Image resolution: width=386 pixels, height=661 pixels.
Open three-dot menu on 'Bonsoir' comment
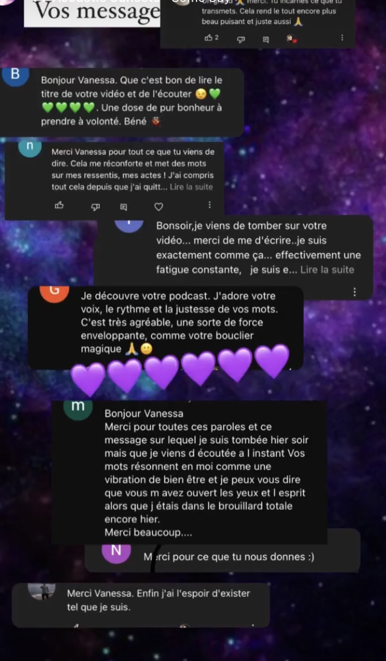pyautogui.click(x=354, y=292)
